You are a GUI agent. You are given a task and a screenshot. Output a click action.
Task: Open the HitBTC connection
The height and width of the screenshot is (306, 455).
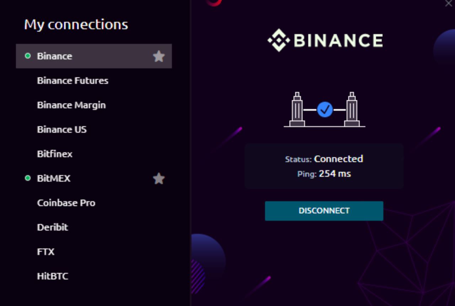53,276
